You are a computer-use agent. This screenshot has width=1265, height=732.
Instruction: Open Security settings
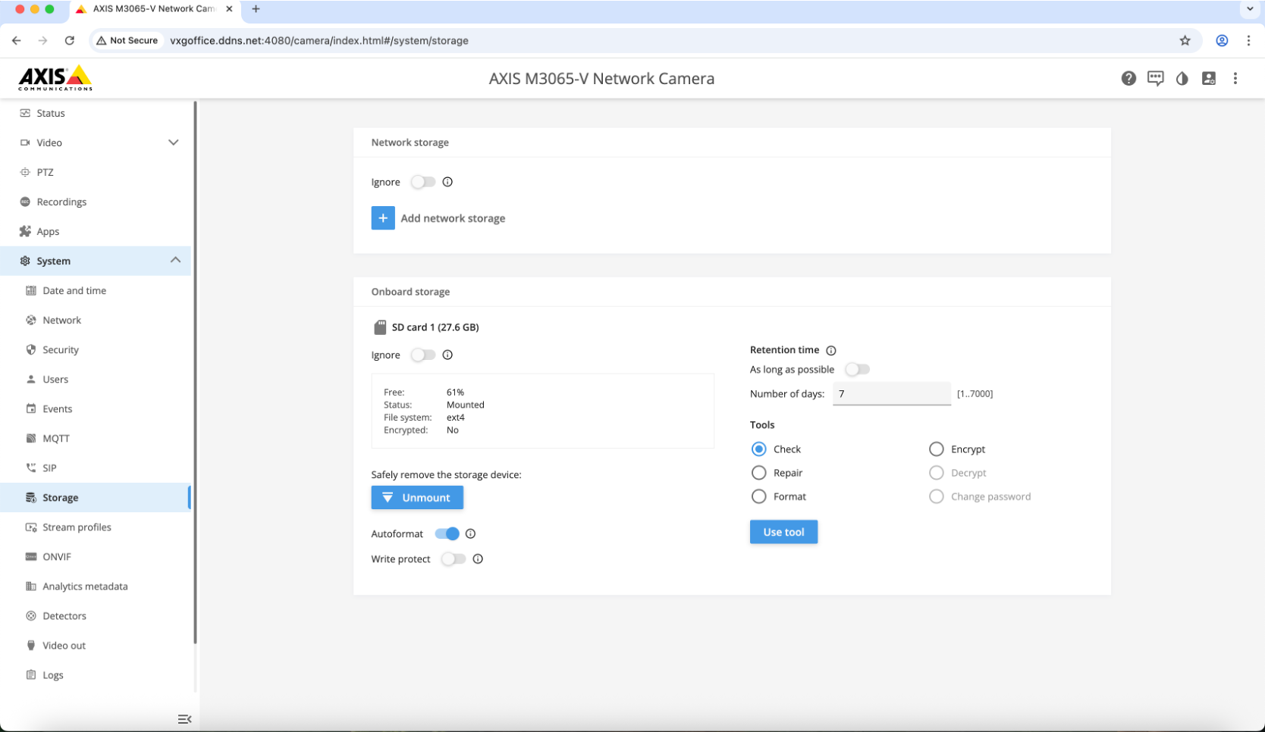click(x=96, y=349)
